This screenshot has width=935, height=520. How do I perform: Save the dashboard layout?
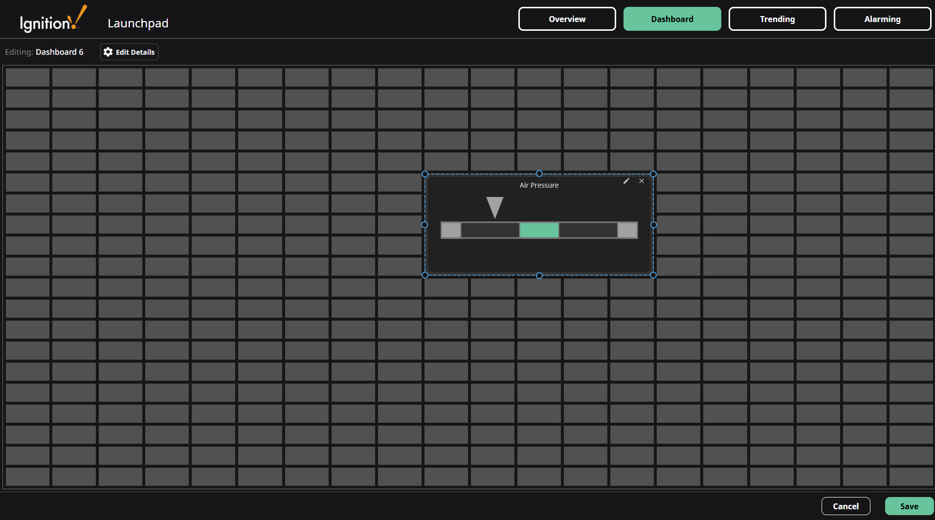click(909, 506)
